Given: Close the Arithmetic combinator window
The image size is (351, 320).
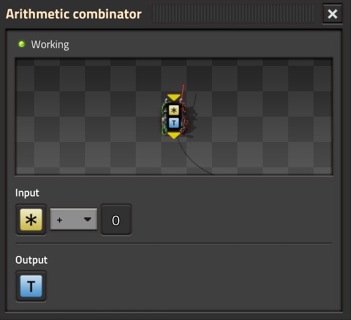Looking at the screenshot, I should click(333, 14).
